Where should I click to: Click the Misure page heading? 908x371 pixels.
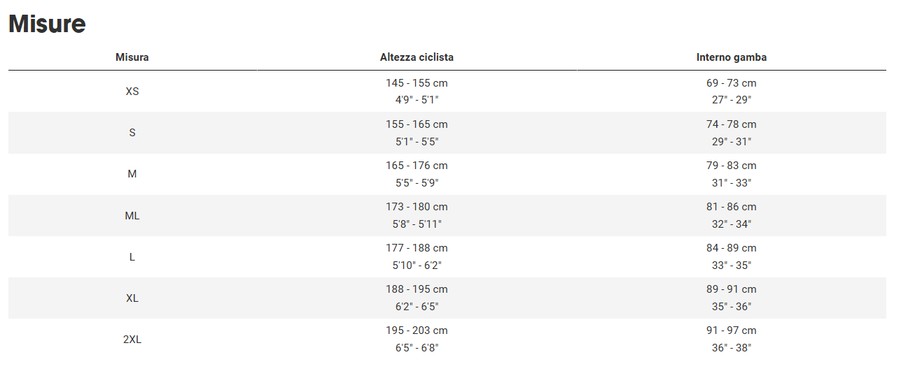(x=47, y=24)
